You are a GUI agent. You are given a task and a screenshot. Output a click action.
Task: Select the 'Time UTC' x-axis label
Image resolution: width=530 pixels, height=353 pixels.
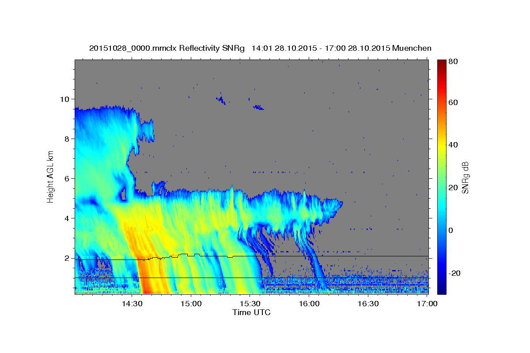(x=251, y=312)
